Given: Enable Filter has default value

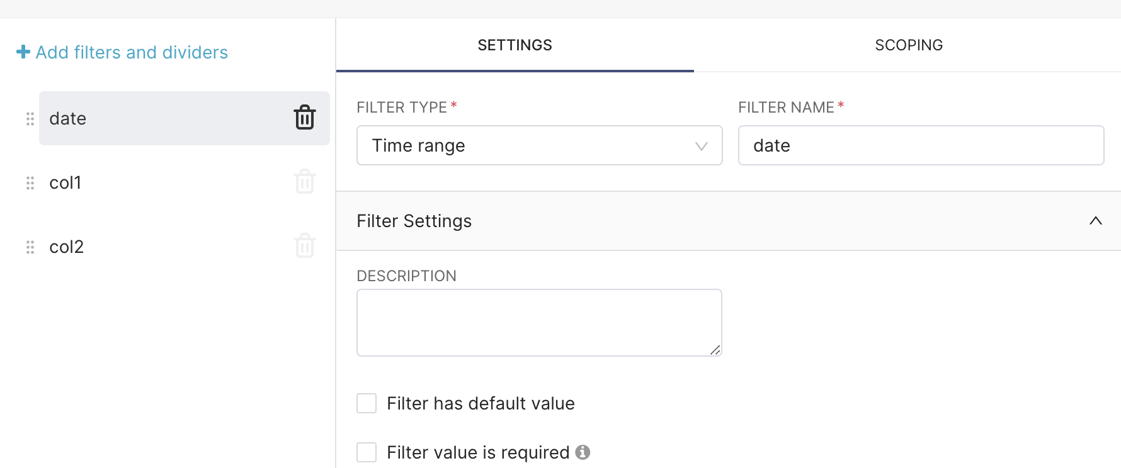Looking at the screenshot, I should (x=367, y=403).
